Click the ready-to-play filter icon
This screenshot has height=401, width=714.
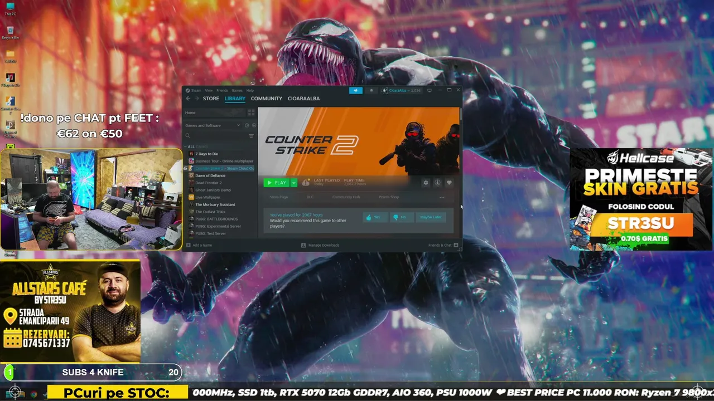tap(254, 125)
